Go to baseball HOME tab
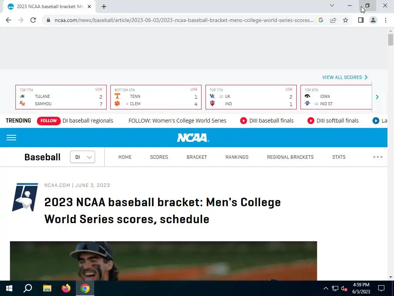 click(x=125, y=157)
